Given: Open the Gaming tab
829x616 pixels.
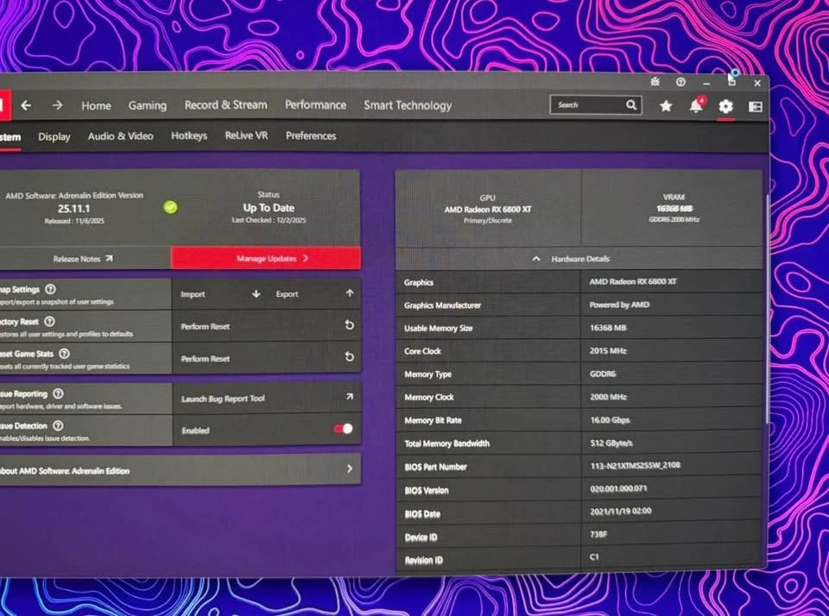Looking at the screenshot, I should (148, 105).
